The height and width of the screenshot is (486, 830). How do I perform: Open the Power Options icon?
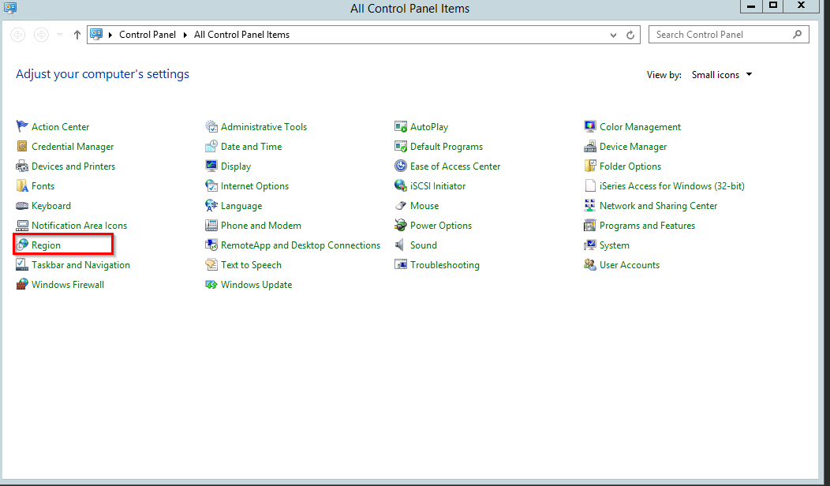[x=401, y=226]
